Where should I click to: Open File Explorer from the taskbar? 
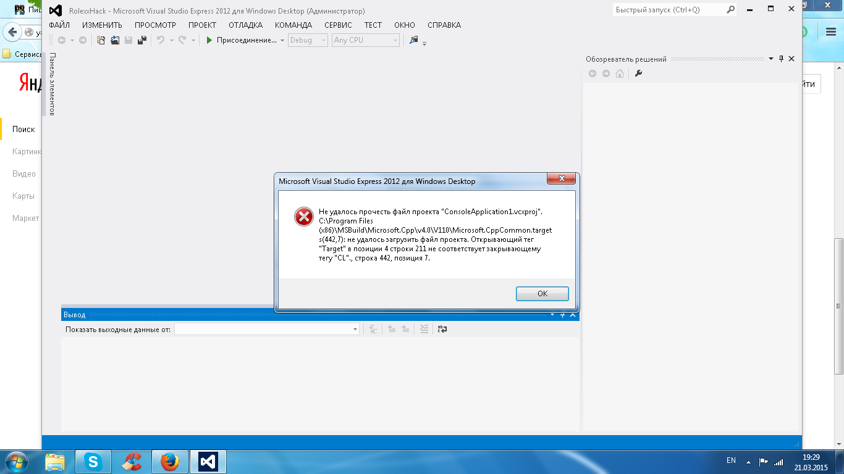tap(55, 462)
